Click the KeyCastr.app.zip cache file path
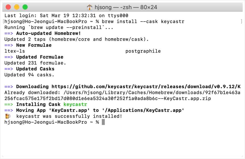245x159 pixels. tap(122, 96)
